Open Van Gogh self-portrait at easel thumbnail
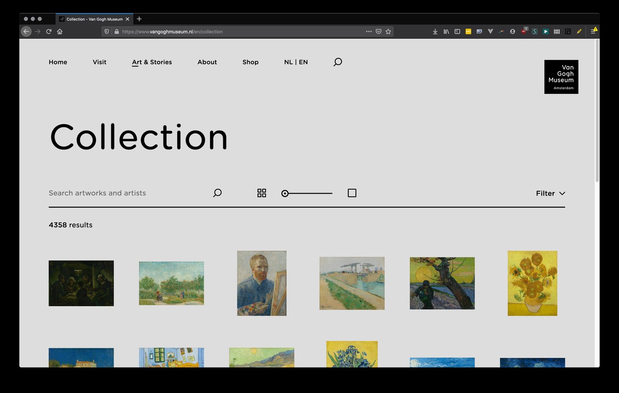The width and height of the screenshot is (619, 393). pyautogui.click(x=262, y=283)
